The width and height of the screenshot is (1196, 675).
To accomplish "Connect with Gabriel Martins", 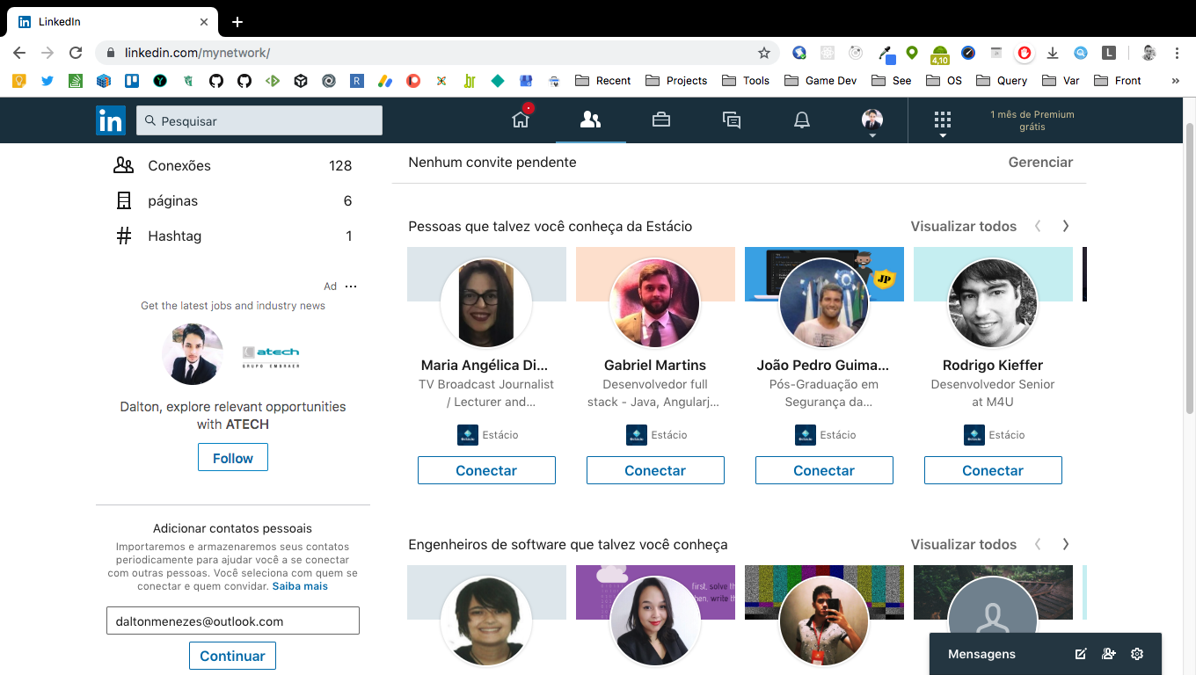I will point(655,470).
